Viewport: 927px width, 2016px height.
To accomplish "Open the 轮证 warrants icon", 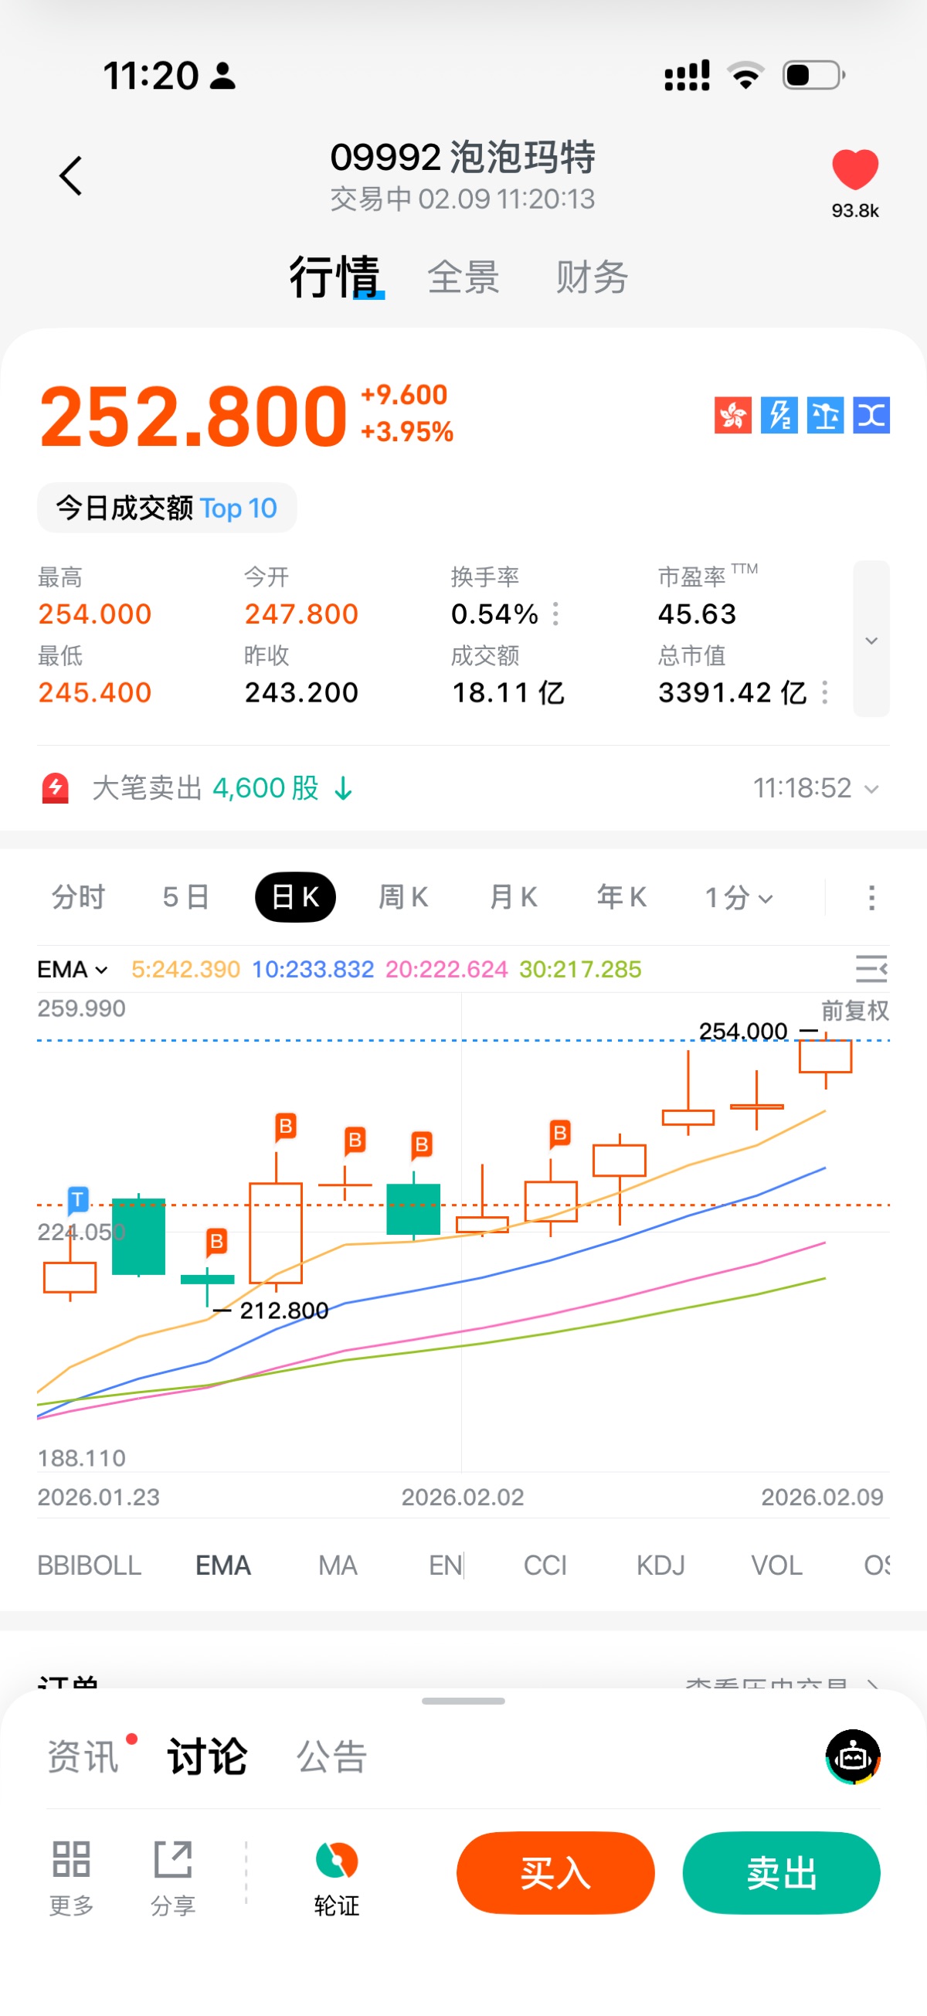I will 336,1861.
